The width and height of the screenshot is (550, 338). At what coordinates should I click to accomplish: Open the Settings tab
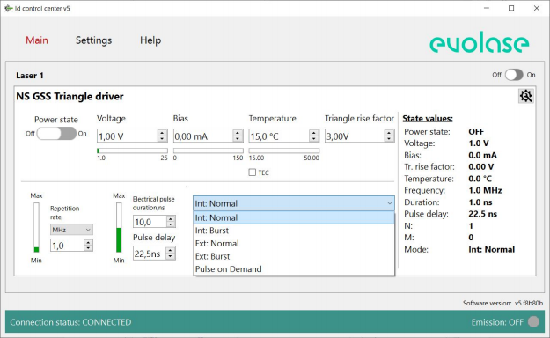pyautogui.click(x=93, y=40)
